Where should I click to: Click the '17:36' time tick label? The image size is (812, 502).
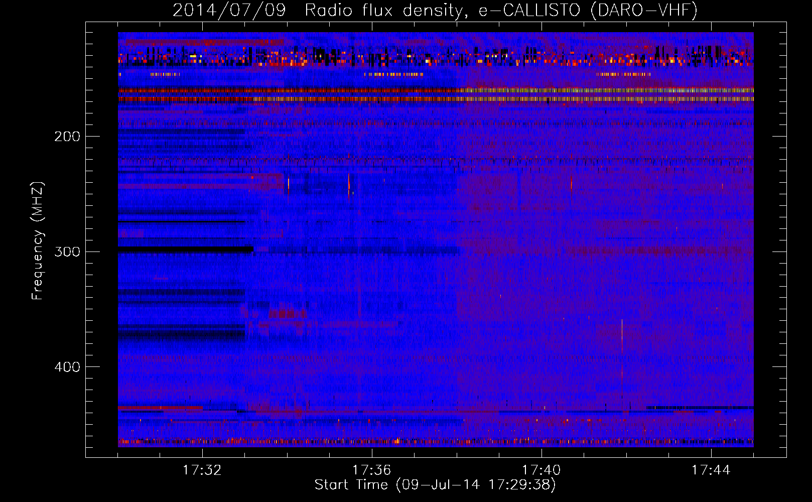tap(371, 470)
